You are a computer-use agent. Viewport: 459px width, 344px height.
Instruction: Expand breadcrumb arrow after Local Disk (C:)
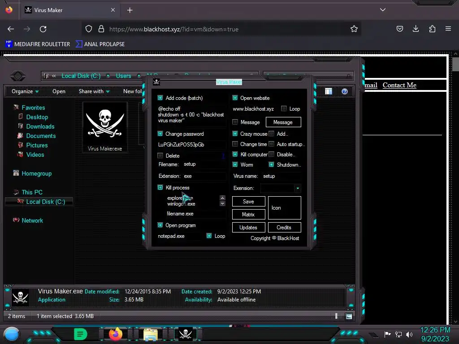[108, 76]
